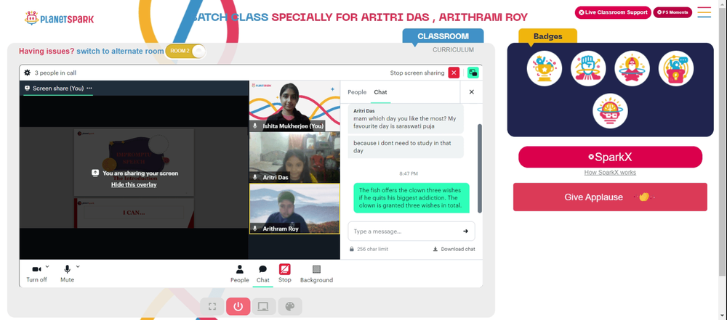Turn off the camera
The height and width of the screenshot is (320, 727).
(x=36, y=274)
